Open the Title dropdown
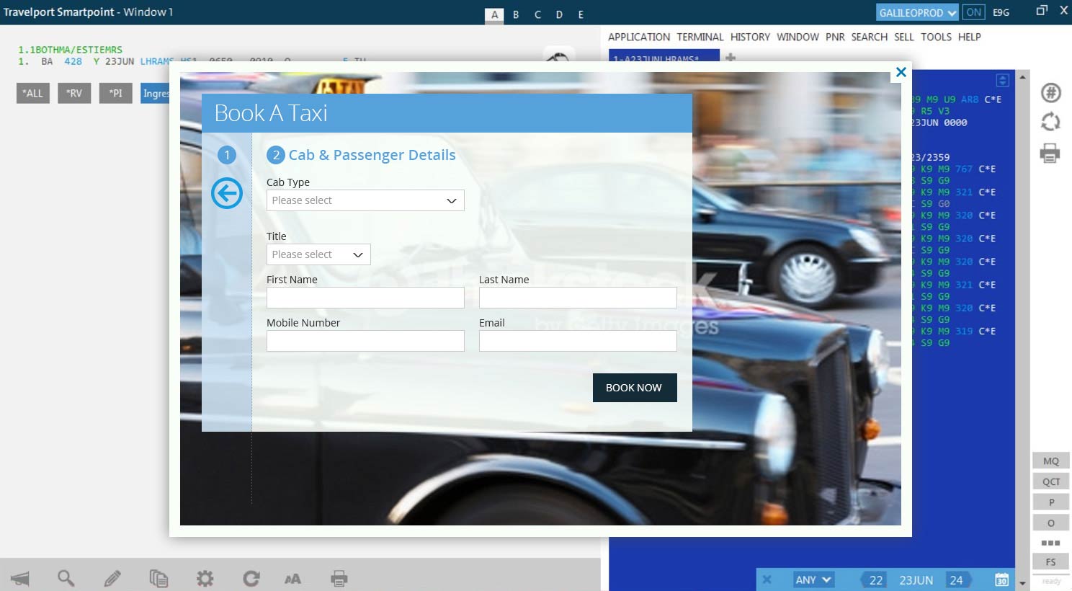 [318, 254]
